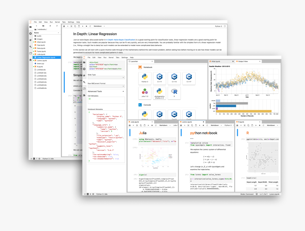Select untitled3.dio in file browser

(47, 79)
